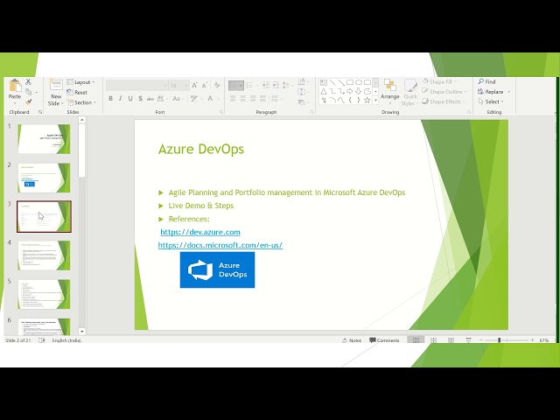
Task: Select the Format Painter brush icon
Action: coord(29,102)
